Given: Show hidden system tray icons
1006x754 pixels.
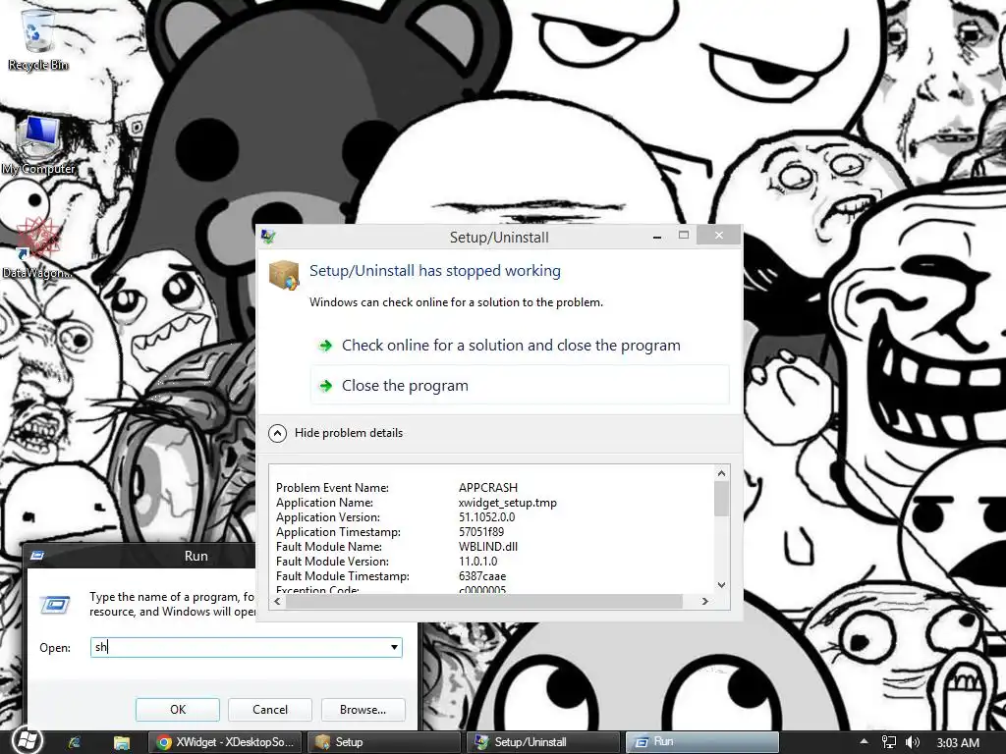Looking at the screenshot, I should click(864, 742).
